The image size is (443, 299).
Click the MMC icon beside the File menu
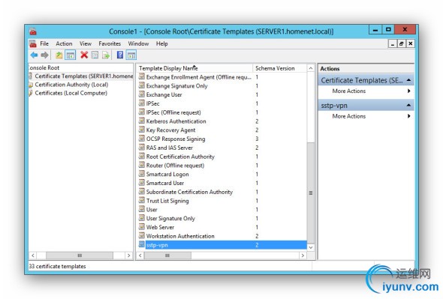point(33,43)
